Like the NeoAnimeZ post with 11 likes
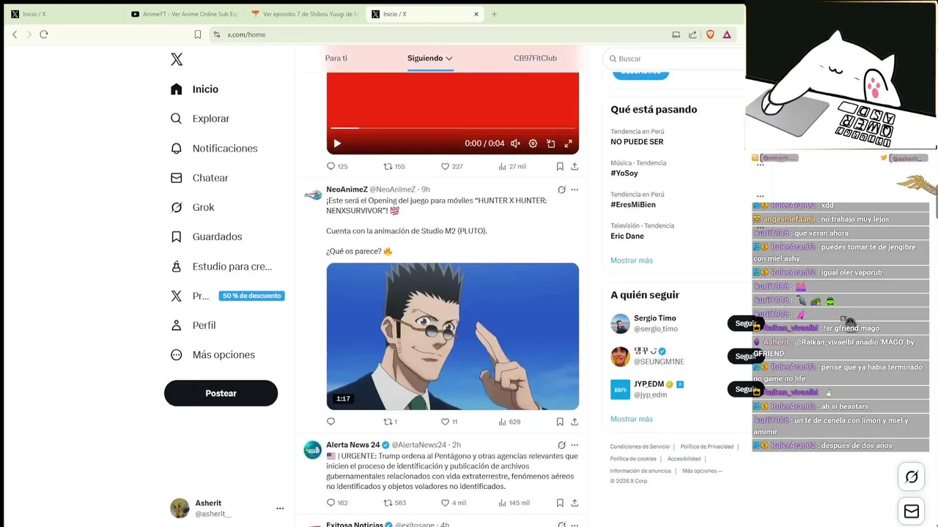The width and height of the screenshot is (938, 527). (x=449, y=422)
